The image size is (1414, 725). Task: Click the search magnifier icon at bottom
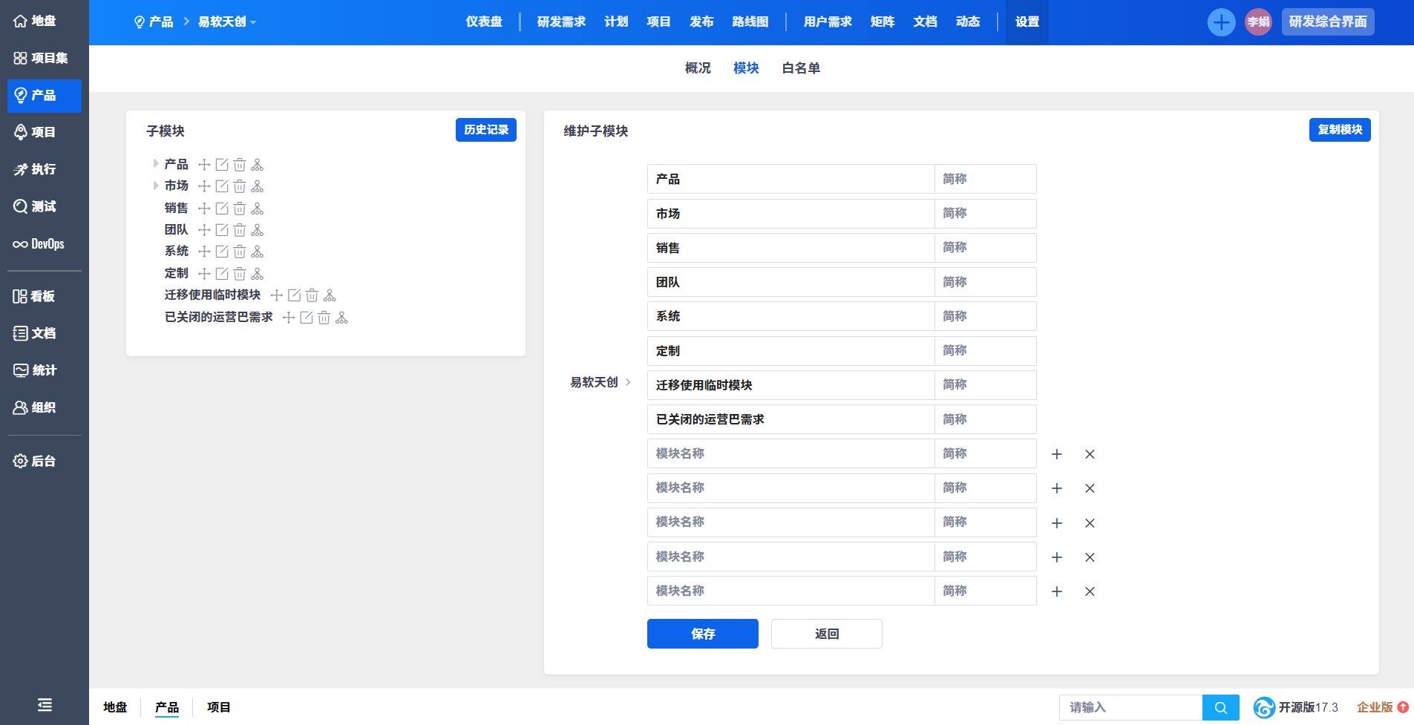pos(1220,708)
